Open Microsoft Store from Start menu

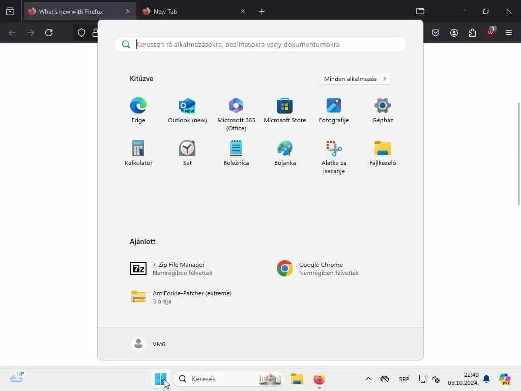coord(285,110)
